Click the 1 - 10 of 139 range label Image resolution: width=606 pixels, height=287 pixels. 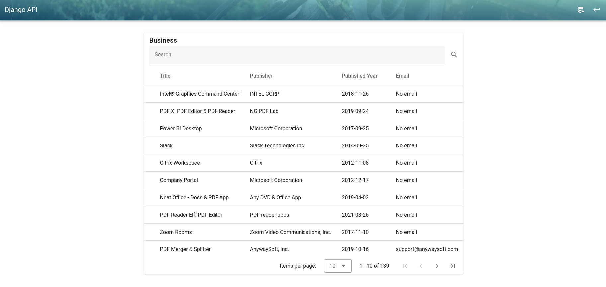click(374, 266)
